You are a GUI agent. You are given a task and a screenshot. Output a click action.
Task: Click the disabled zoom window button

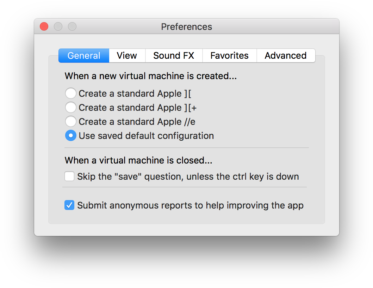(72, 26)
